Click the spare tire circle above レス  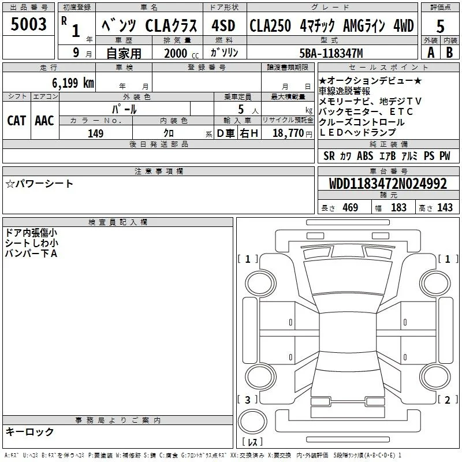point(252,422)
